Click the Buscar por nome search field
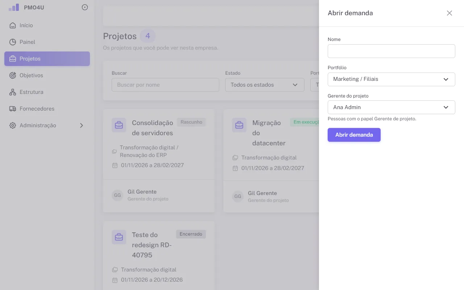464x290 pixels. 165,85
